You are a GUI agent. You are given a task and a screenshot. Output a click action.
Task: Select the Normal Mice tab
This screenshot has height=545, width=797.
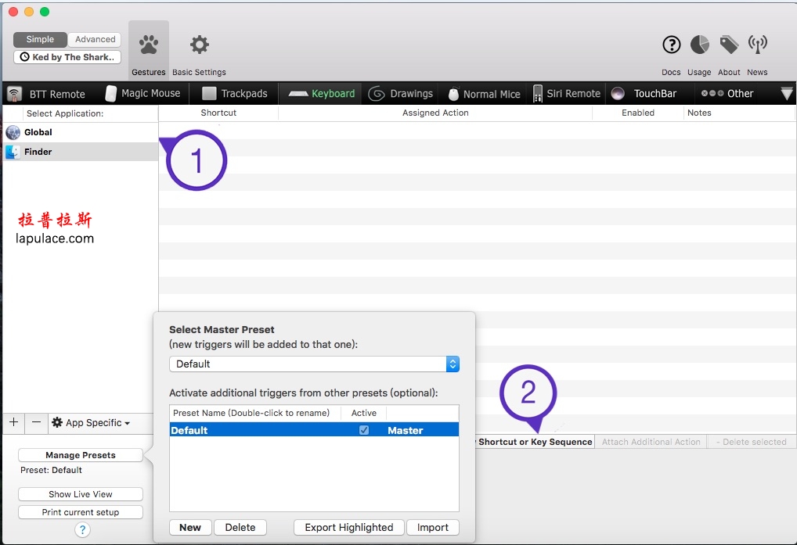[x=485, y=94]
